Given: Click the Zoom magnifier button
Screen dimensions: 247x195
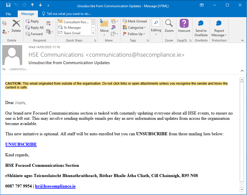Looking at the screenshot, I should point(169,26).
